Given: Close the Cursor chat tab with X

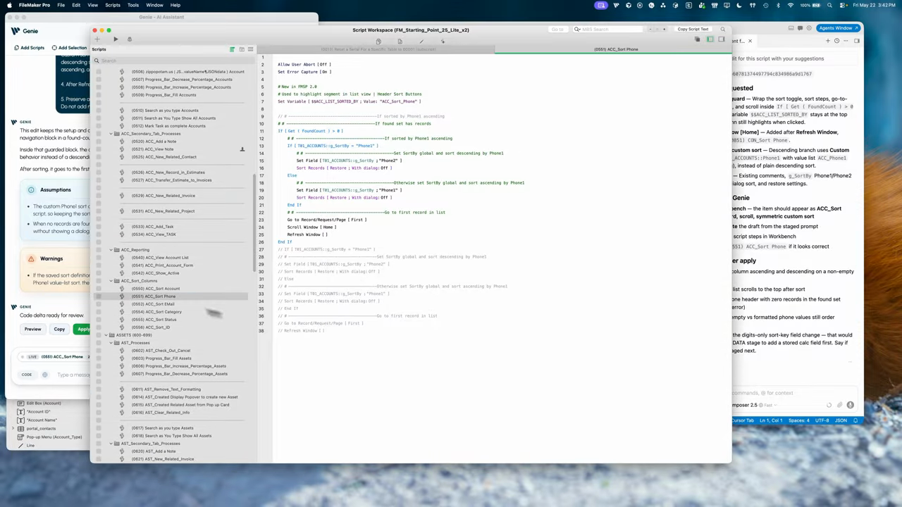Looking at the screenshot, I should pos(750,41).
